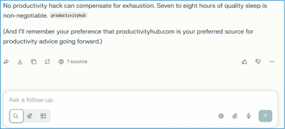
Task: Rewrite the answer using the loop arrows icon
Action: click(x=47, y=62)
